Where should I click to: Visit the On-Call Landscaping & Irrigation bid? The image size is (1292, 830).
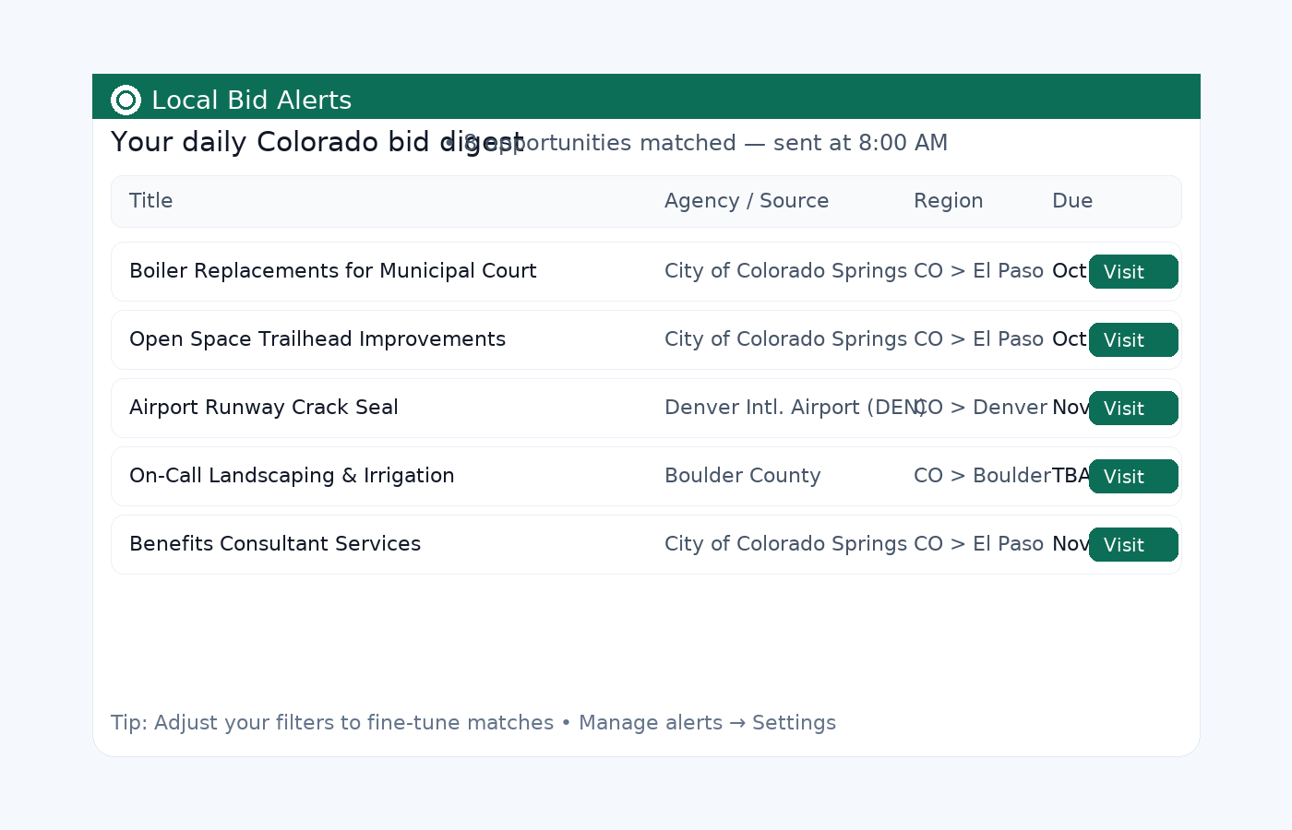click(1133, 477)
